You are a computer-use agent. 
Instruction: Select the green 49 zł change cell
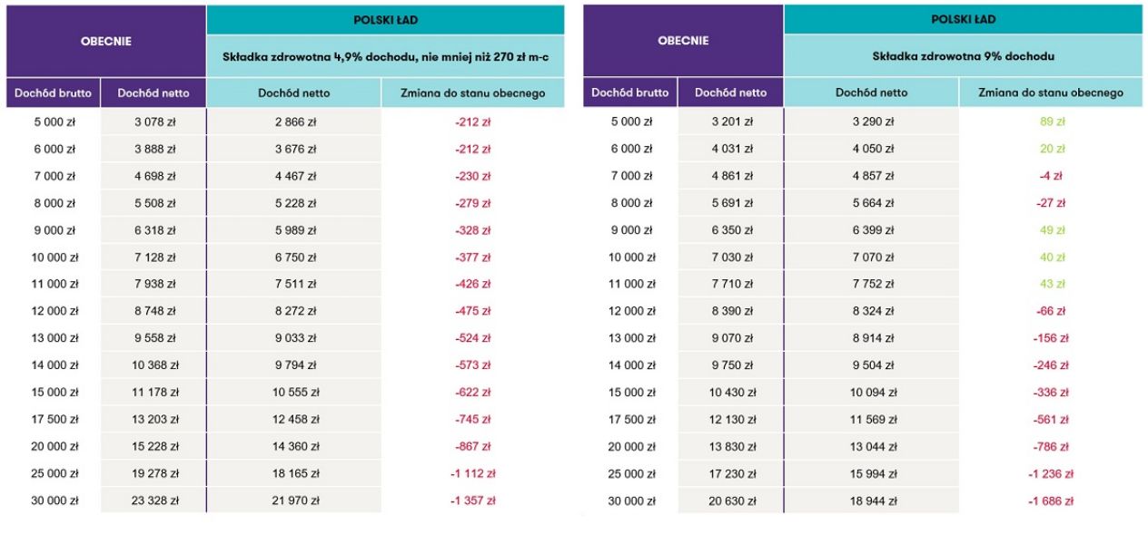(x=1050, y=230)
